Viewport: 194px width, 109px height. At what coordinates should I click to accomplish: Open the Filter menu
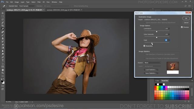[x=39, y=2]
